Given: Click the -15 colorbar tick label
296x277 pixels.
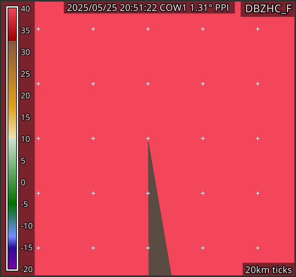Looking at the screenshot, I should pyautogui.click(x=27, y=248).
